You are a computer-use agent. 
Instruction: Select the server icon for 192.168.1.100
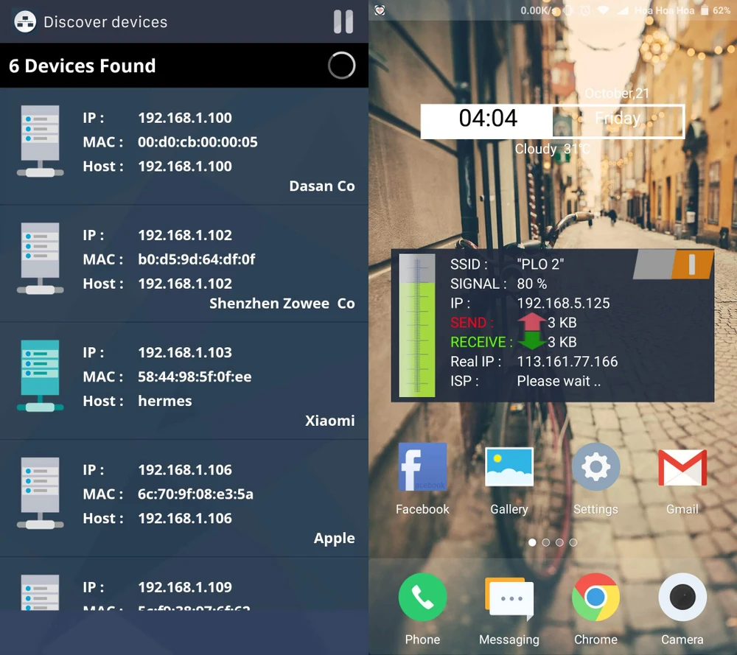[40, 141]
